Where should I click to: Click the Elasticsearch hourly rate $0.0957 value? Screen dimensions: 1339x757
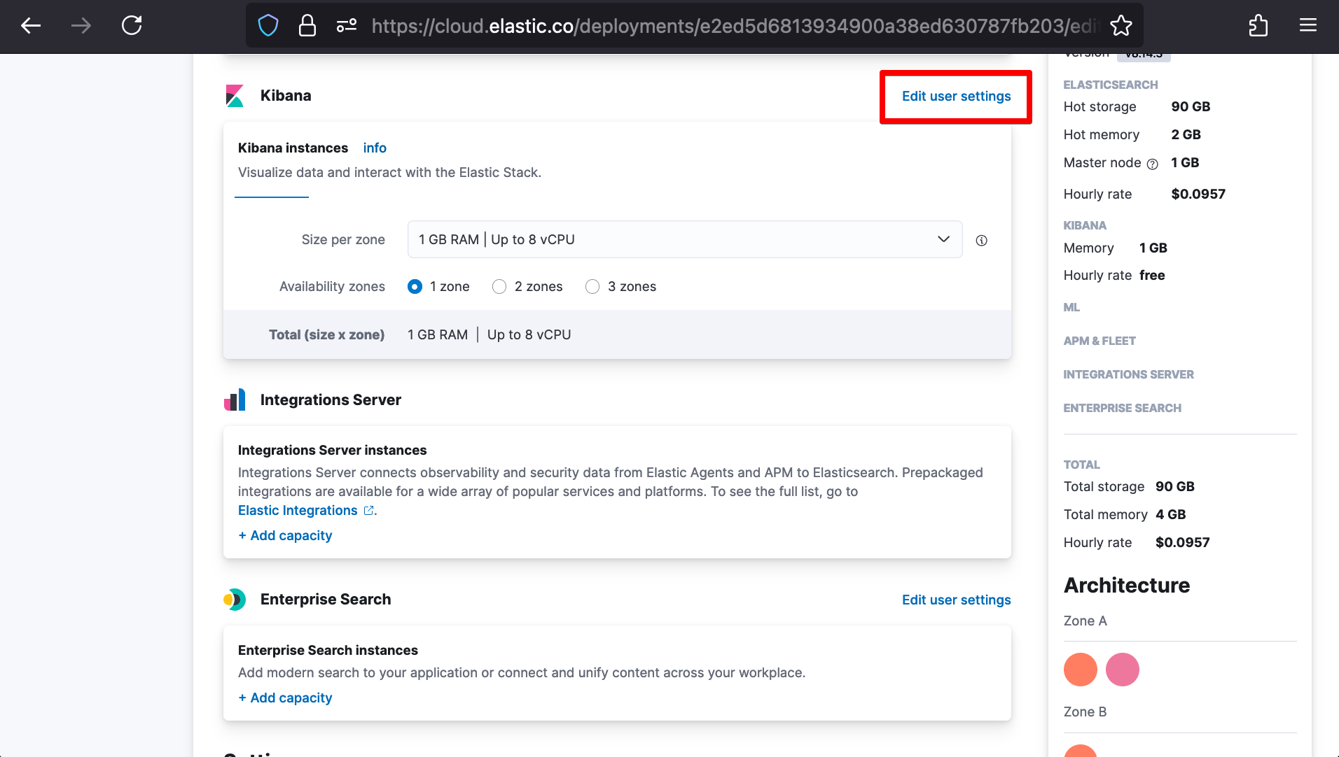point(1198,194)
